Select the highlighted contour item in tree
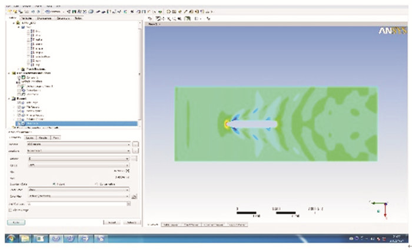Viewport: 412px width, 250px height. (x=35, y=123)
